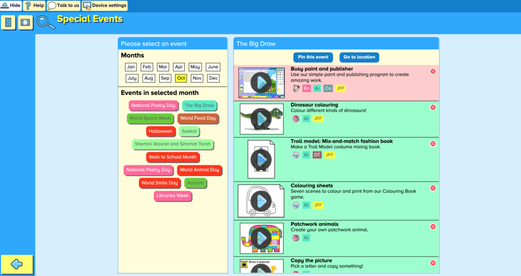The image size is (521, 276).
Task: Click round icon on Troll model row
Action: tap(296, 155)
